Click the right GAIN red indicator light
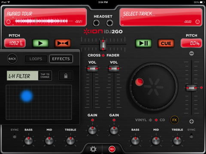 (114, 120)
